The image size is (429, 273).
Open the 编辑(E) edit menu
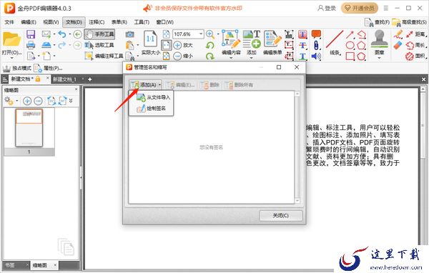29,22
